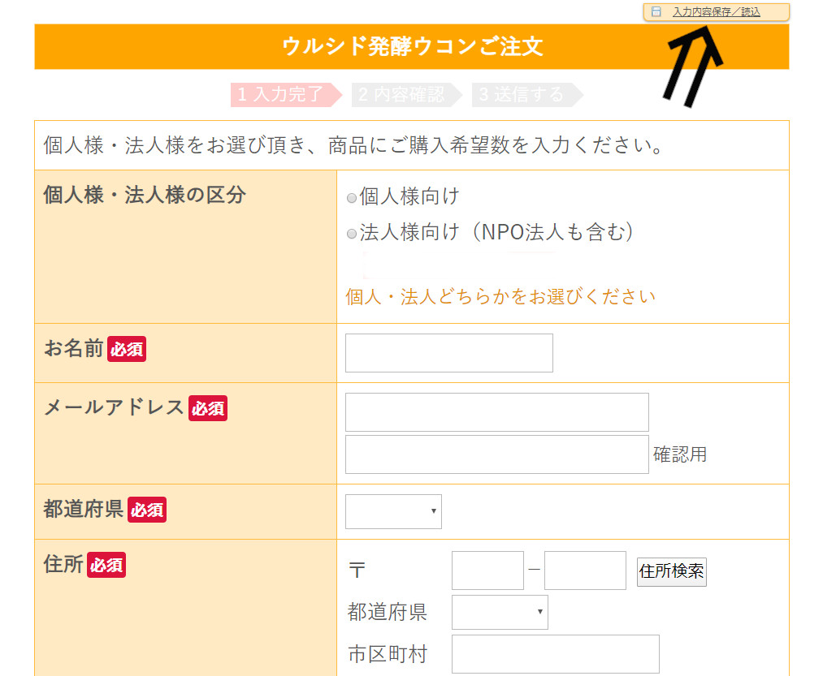This screenshot has height=676, width=823.
Task: Click the ウルシド発酵ウコンご注文 header banner
Action: click(x=411, y=46)
